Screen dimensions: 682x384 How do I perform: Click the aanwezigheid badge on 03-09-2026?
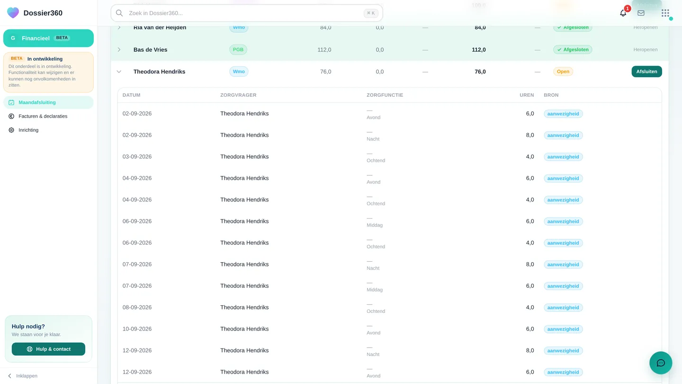(563, 157)
